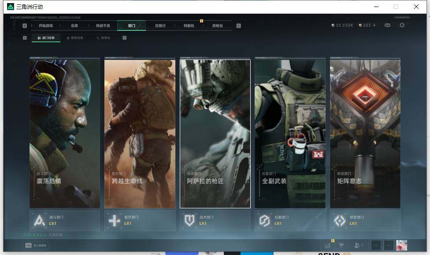The height and width of the screenshot is (255, 430).
Task: Open the 矩阵意志 mission card
Action: pos(365,133)
